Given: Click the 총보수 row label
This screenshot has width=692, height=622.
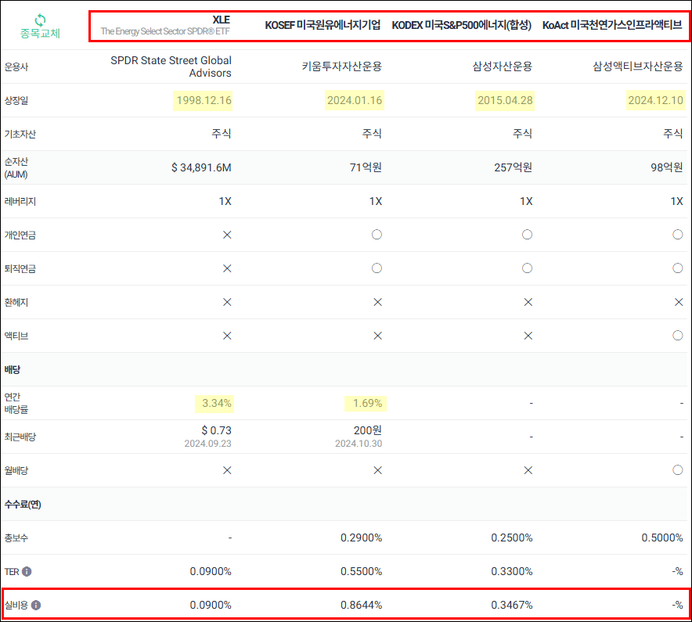Looking at the screenshot, I should pyautogui.click(x=16, y=538).
